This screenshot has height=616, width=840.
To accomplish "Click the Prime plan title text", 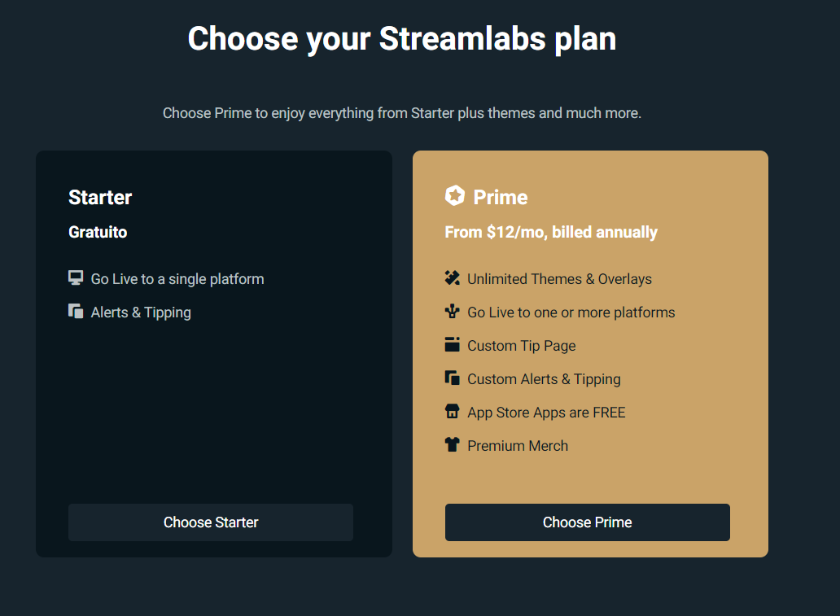I will tap(501, 197).
